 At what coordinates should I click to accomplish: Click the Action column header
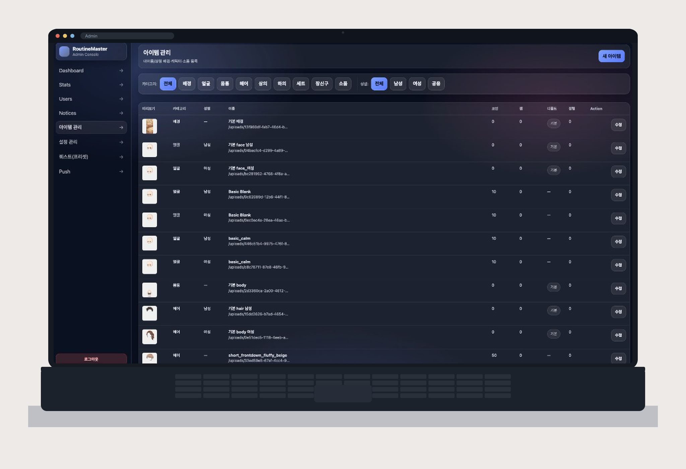596,109
